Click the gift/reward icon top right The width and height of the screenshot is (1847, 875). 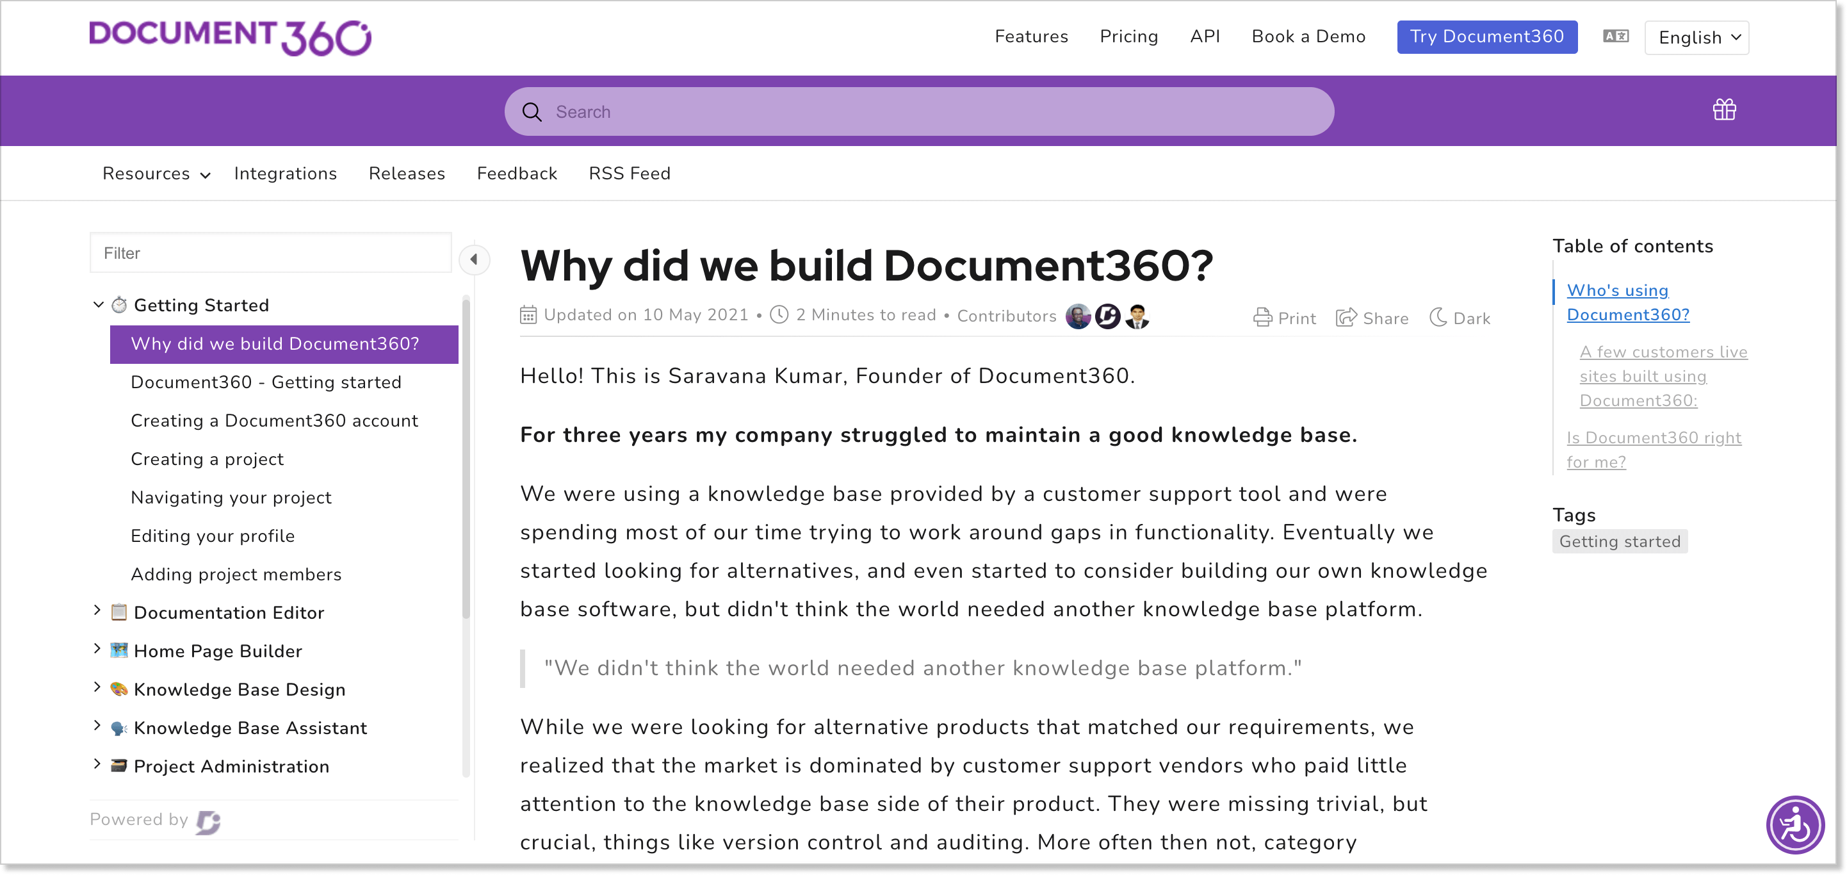[x=1723, y=110]
